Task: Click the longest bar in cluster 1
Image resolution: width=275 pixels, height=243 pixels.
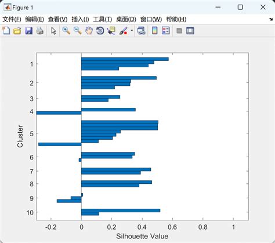Action: 125,59
